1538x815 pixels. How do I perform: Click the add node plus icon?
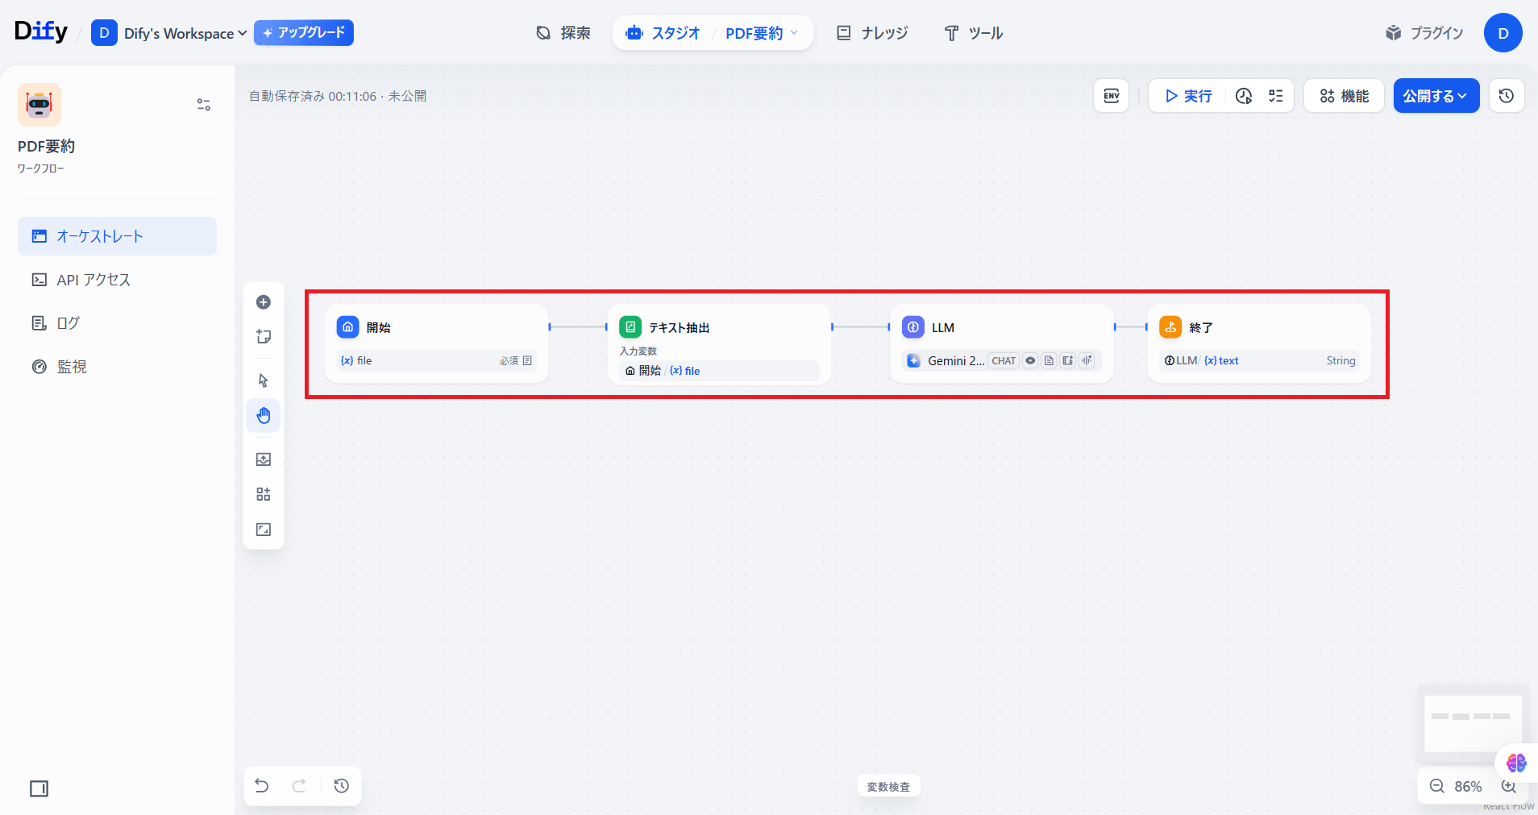click(264, 302)
